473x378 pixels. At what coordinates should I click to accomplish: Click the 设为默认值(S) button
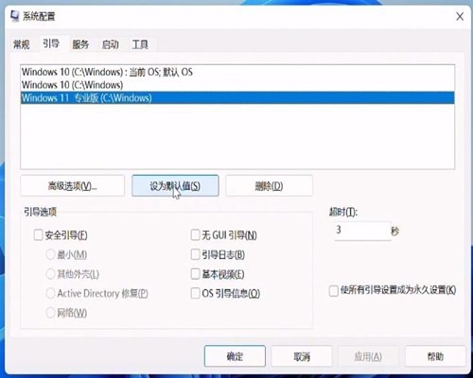point(175,186)
